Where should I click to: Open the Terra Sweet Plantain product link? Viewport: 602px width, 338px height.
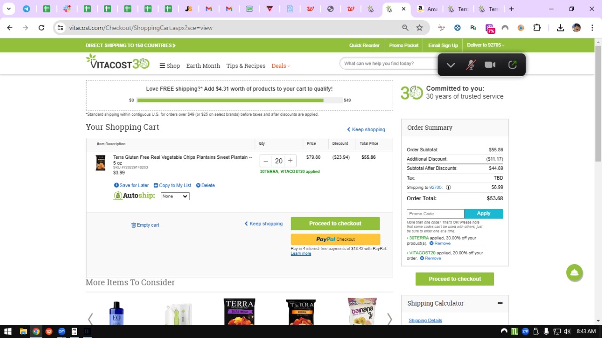pyautogui.click(x=182, y=160)
